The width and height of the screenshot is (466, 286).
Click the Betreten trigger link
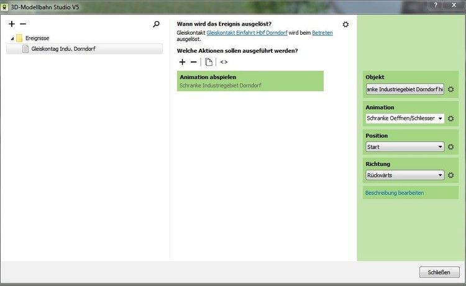[x=322, y=33]
